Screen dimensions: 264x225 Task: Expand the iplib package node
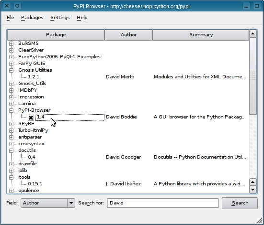[11, 171]
